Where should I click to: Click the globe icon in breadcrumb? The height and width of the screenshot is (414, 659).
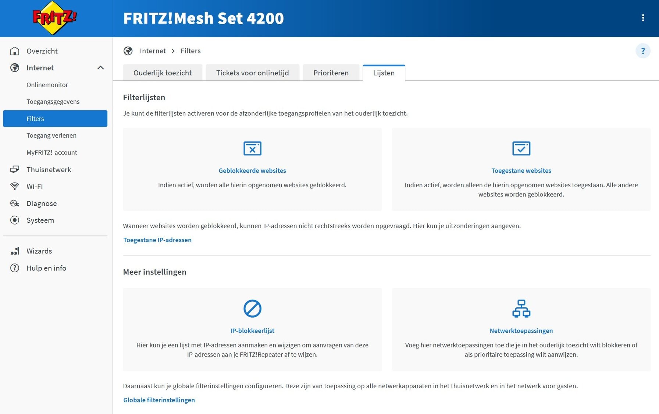click(x=128, y=51)
